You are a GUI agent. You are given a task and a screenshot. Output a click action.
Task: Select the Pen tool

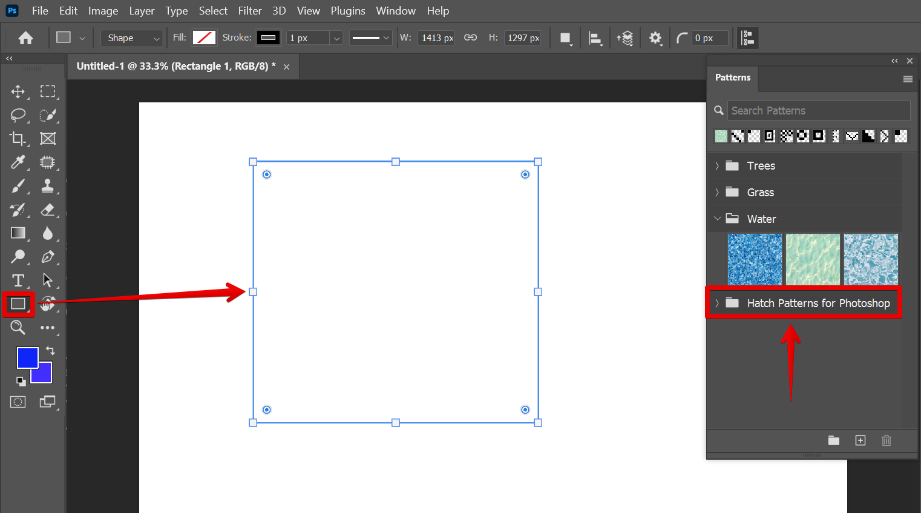pos(47,257)
